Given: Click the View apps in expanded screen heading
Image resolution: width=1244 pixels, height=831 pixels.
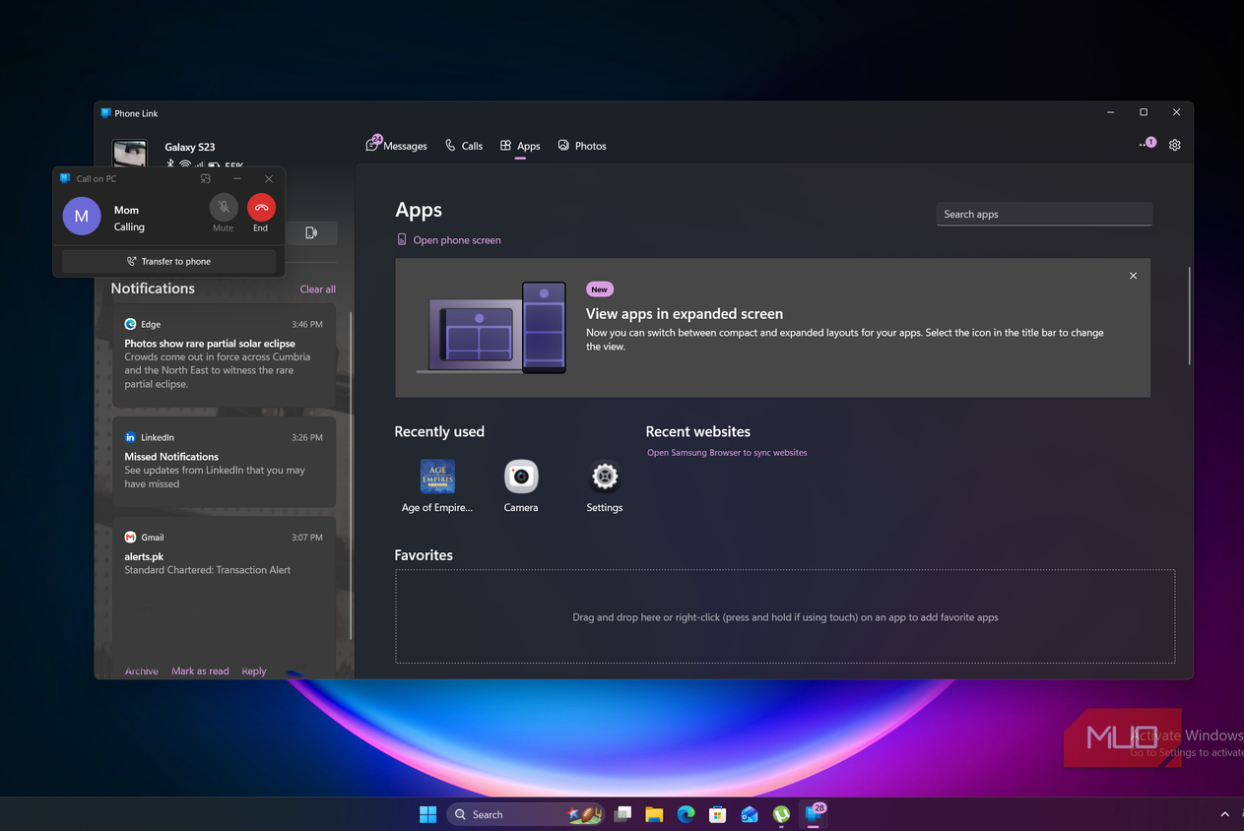Looking at the screenshot, I should pos(685,314).
